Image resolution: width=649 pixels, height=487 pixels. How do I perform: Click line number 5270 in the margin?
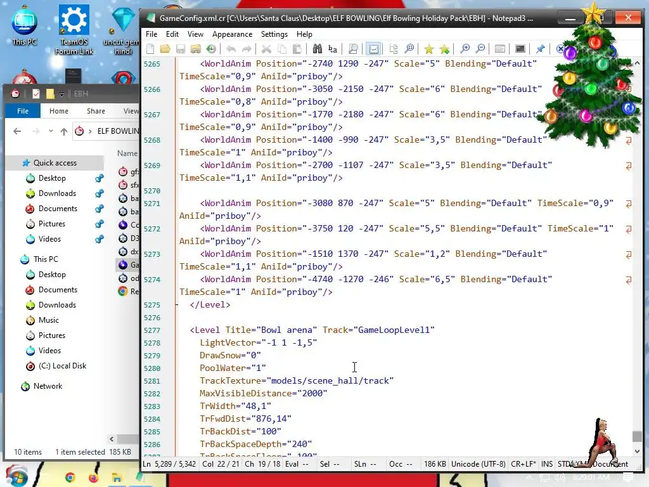152,191
